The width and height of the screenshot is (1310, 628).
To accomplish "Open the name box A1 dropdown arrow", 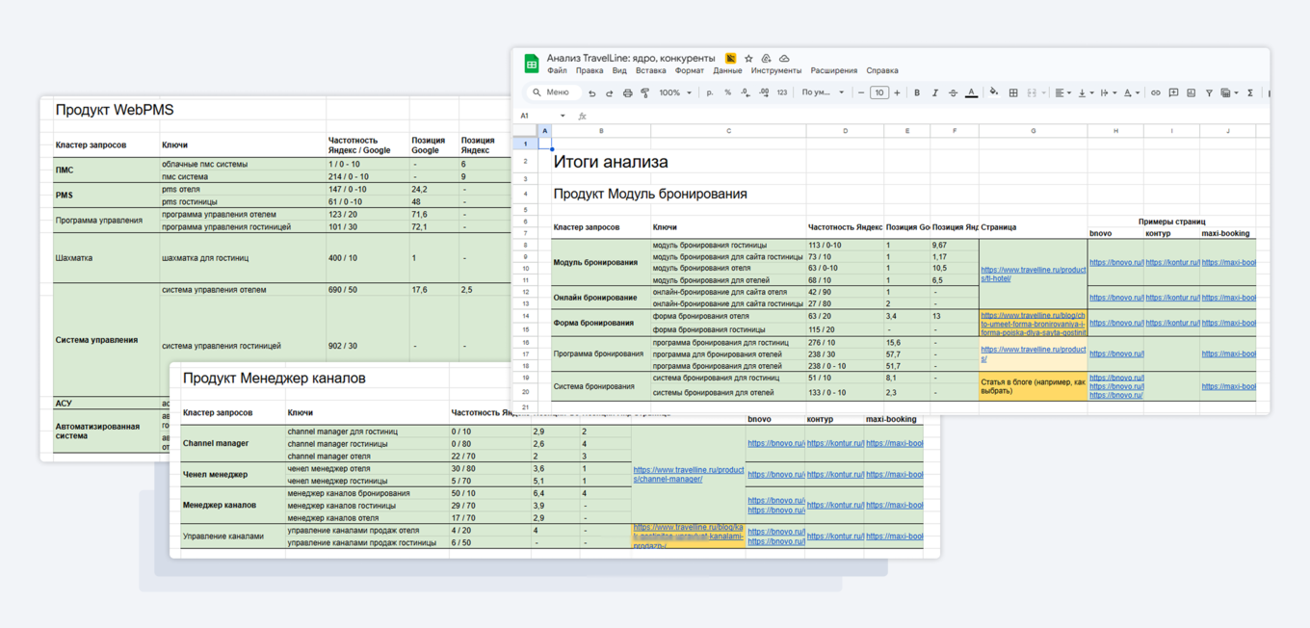I will coord(563,117).
